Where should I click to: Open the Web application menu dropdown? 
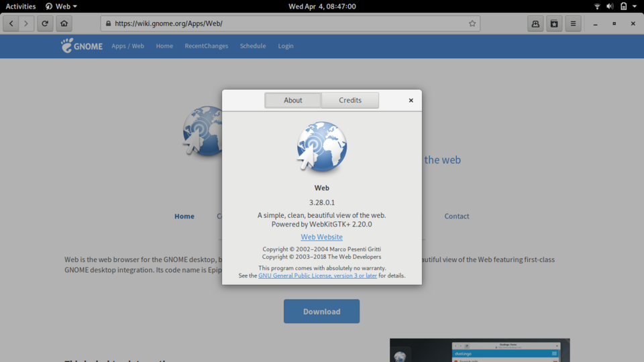tap(61, 6)
